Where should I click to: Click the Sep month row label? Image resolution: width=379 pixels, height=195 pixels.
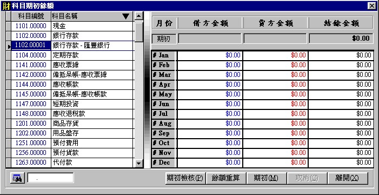point(164,133)
